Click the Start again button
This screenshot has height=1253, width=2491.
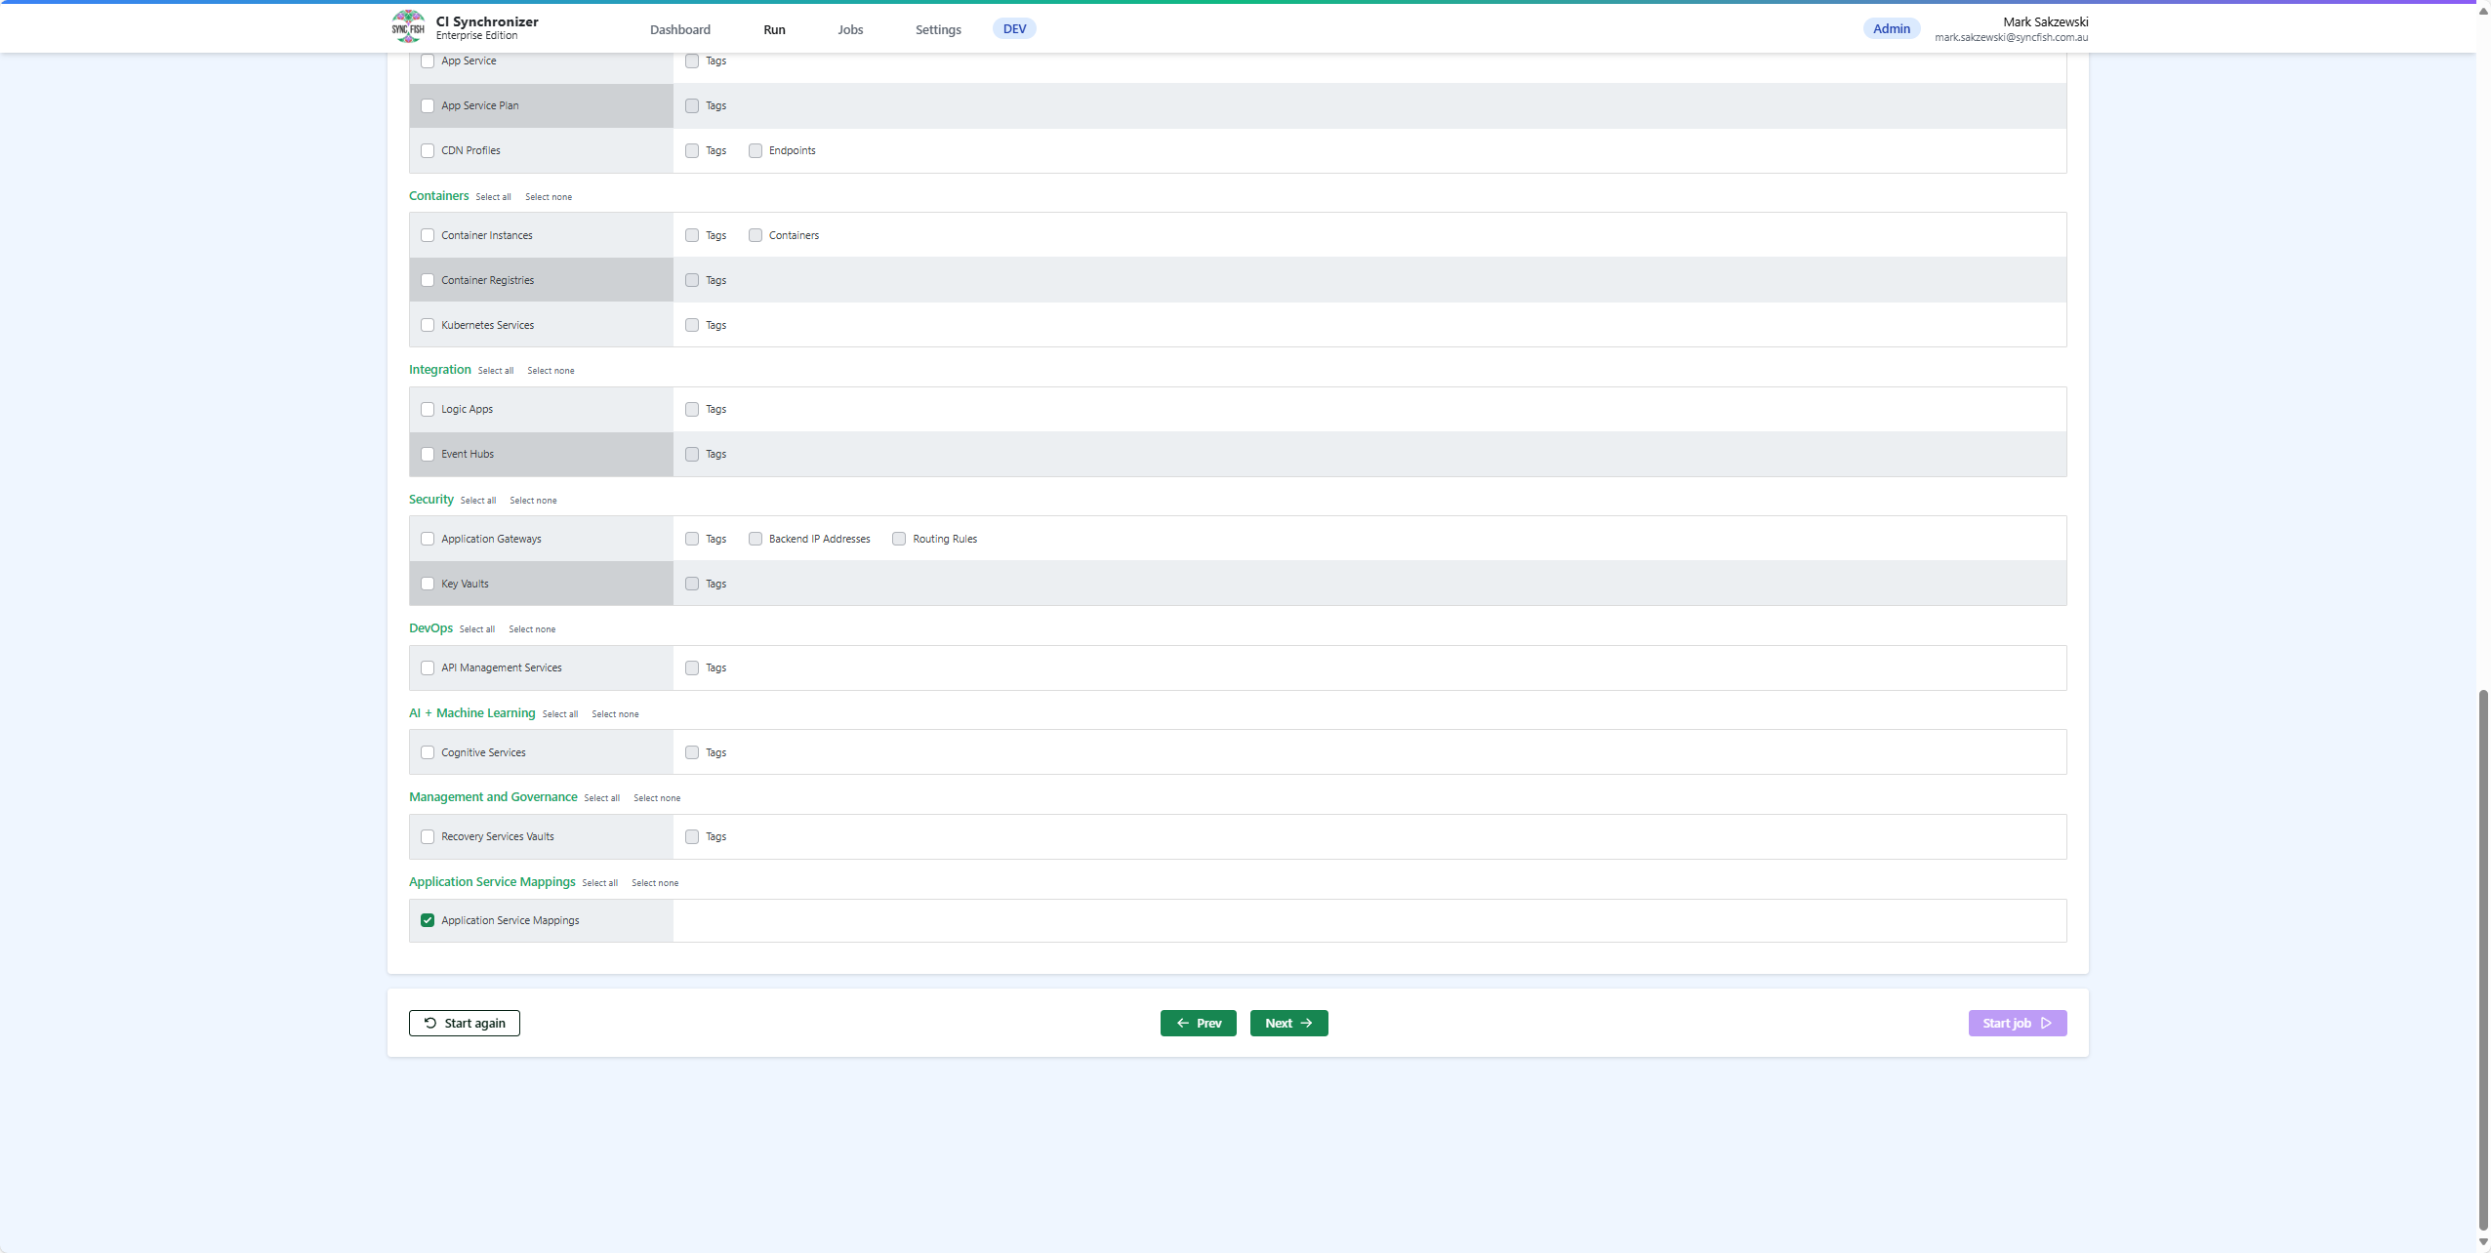(x=465, y=1024)
